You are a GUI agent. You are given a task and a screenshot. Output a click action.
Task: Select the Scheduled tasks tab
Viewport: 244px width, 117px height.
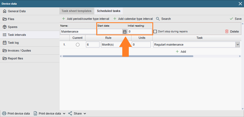(x=108, y=11)
